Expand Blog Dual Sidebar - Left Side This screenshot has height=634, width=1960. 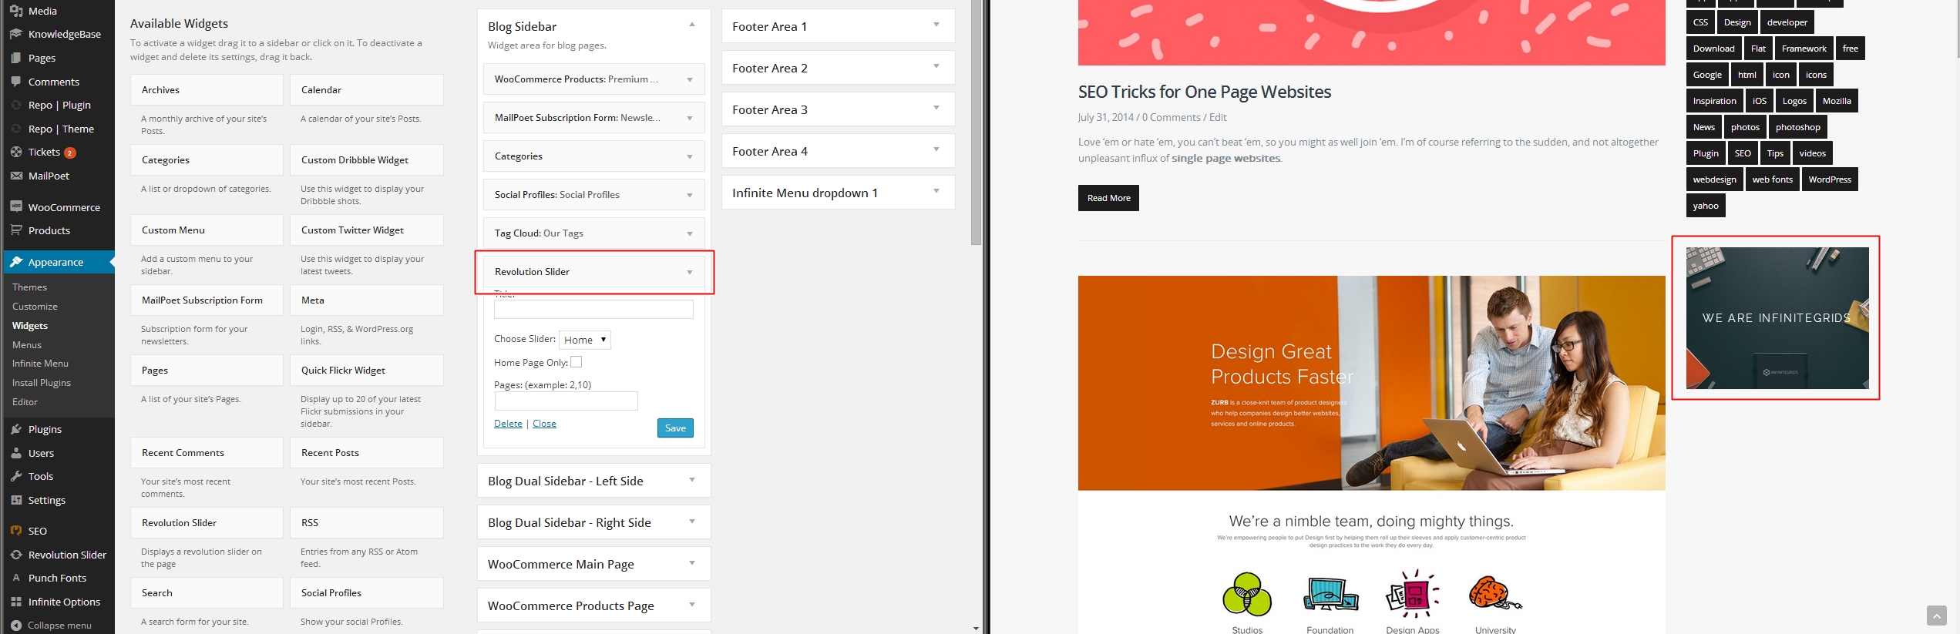point(692,479)
